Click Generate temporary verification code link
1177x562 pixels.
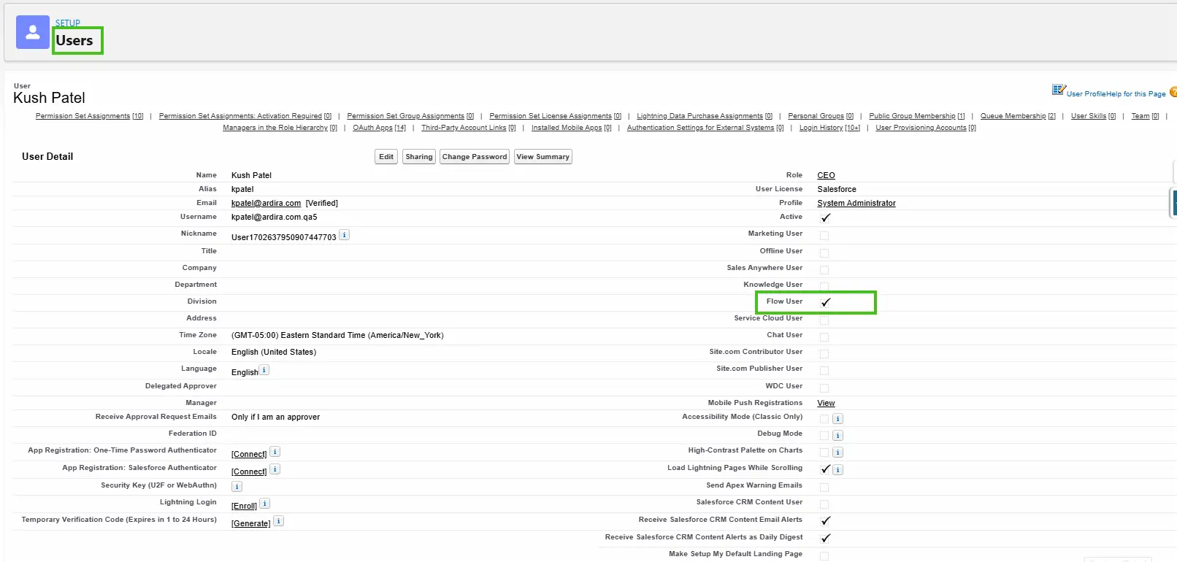point(250,523)
